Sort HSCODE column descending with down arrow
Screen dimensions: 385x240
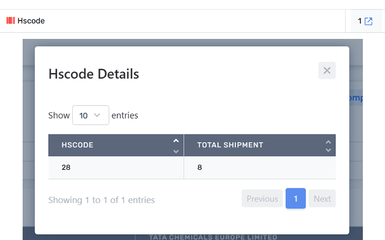tap(176, 151)
